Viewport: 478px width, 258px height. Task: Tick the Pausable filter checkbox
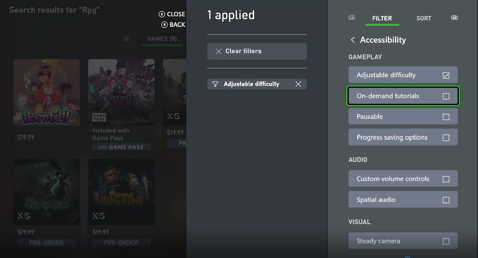446,117
